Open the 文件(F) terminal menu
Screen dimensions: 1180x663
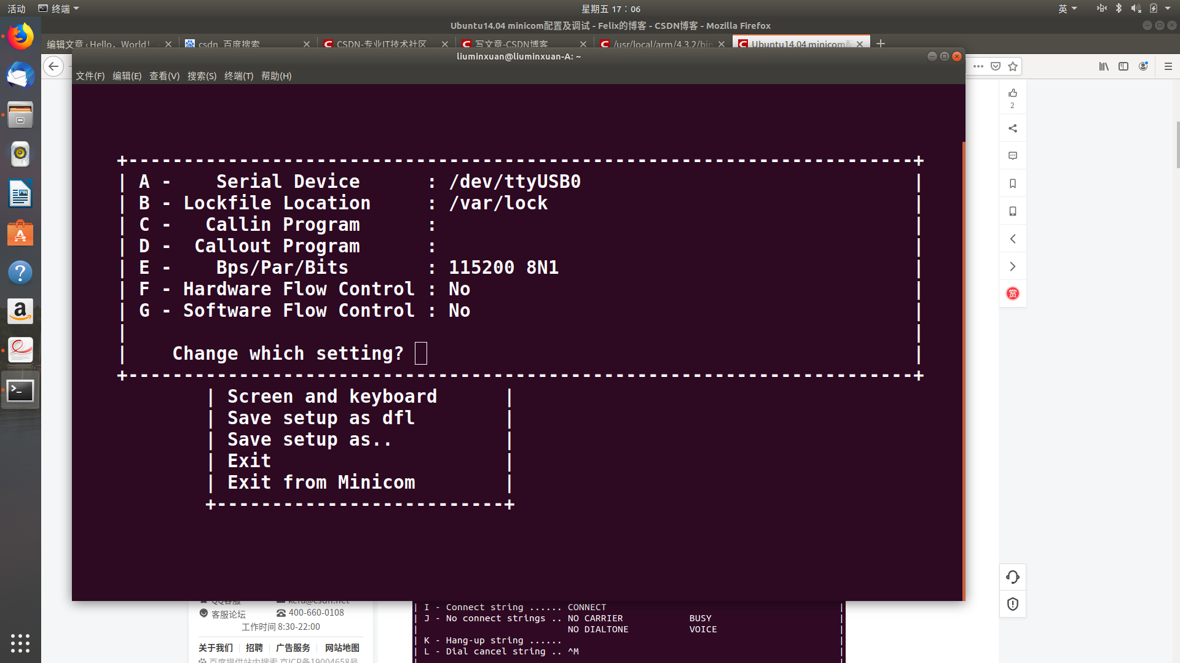pos(90,76)
